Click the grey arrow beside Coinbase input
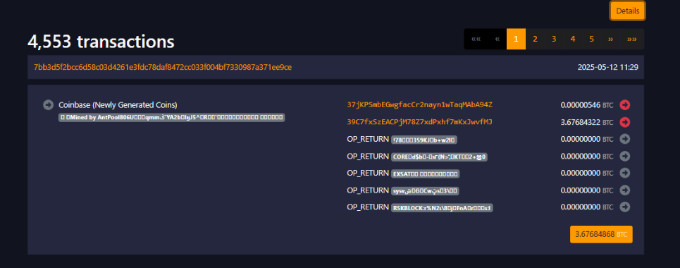Viewport: 680px width, 268px height. 48,104
